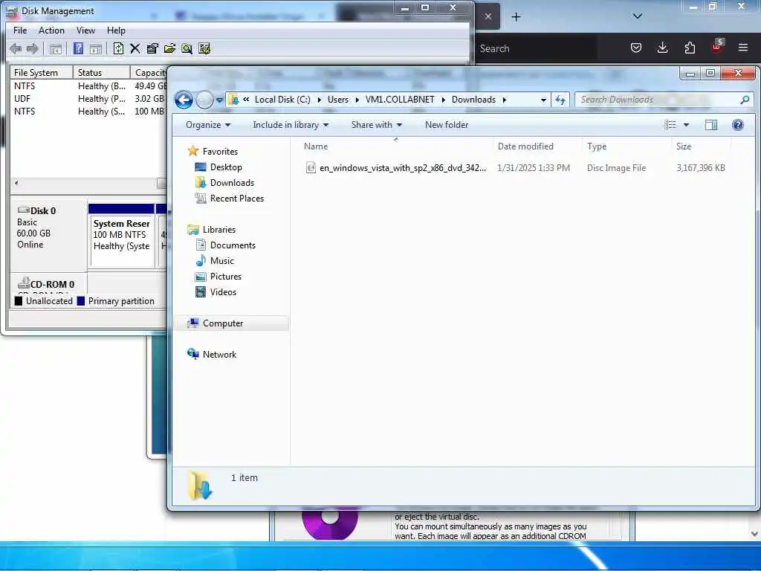761x571 pixels.
Task: Open Explorer help question mark icon
Action: (738, 125)
